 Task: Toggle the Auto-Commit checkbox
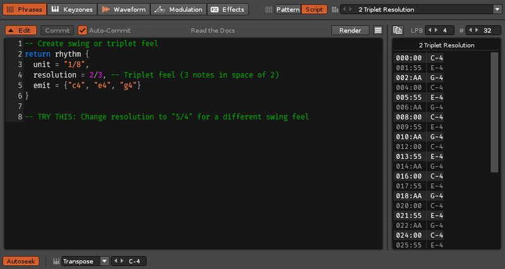click(82, 30)
